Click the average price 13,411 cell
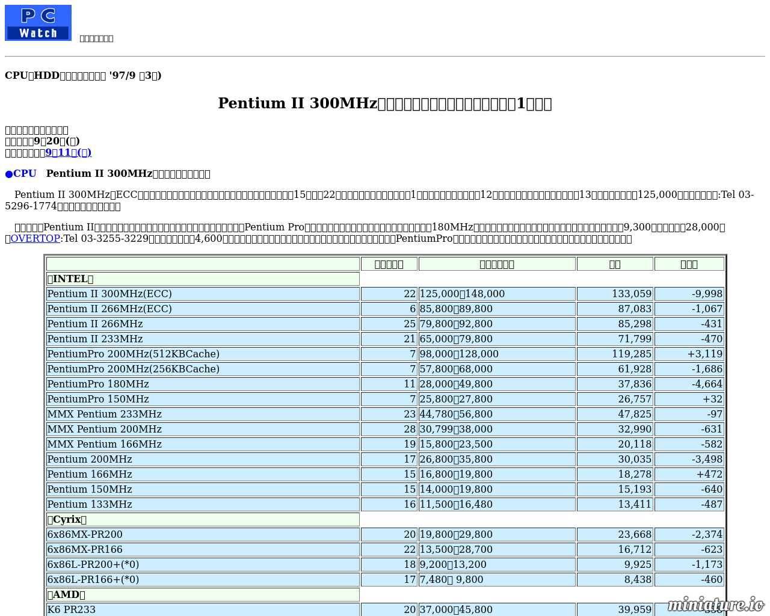 (x=615, y=504)
